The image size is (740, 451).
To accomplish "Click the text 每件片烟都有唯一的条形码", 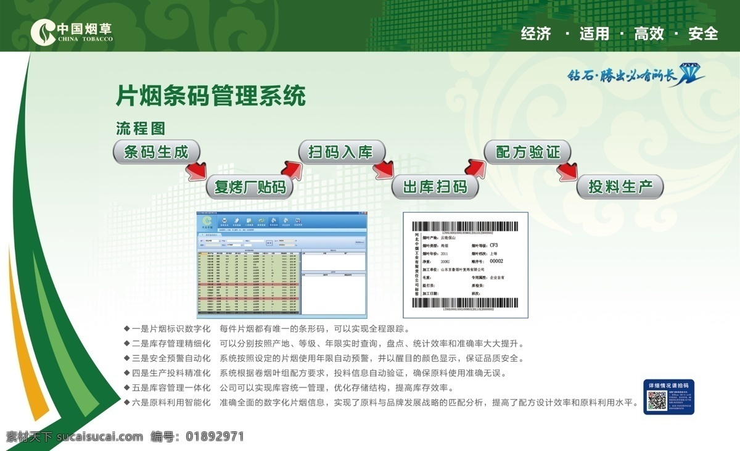I will click(x=274, y=328).
